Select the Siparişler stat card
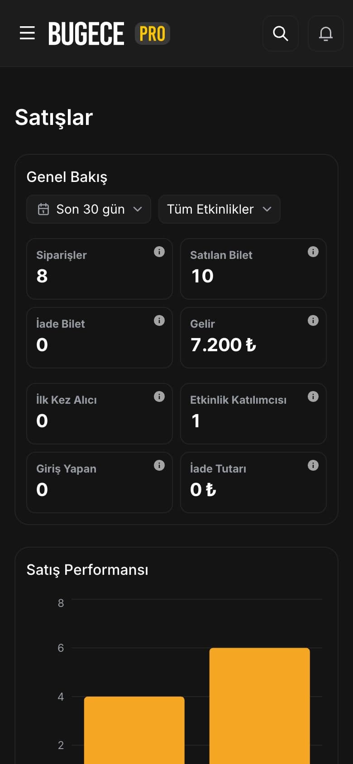Image resolution: width=353 pixels, height=764 pixels. click(100, 269)
